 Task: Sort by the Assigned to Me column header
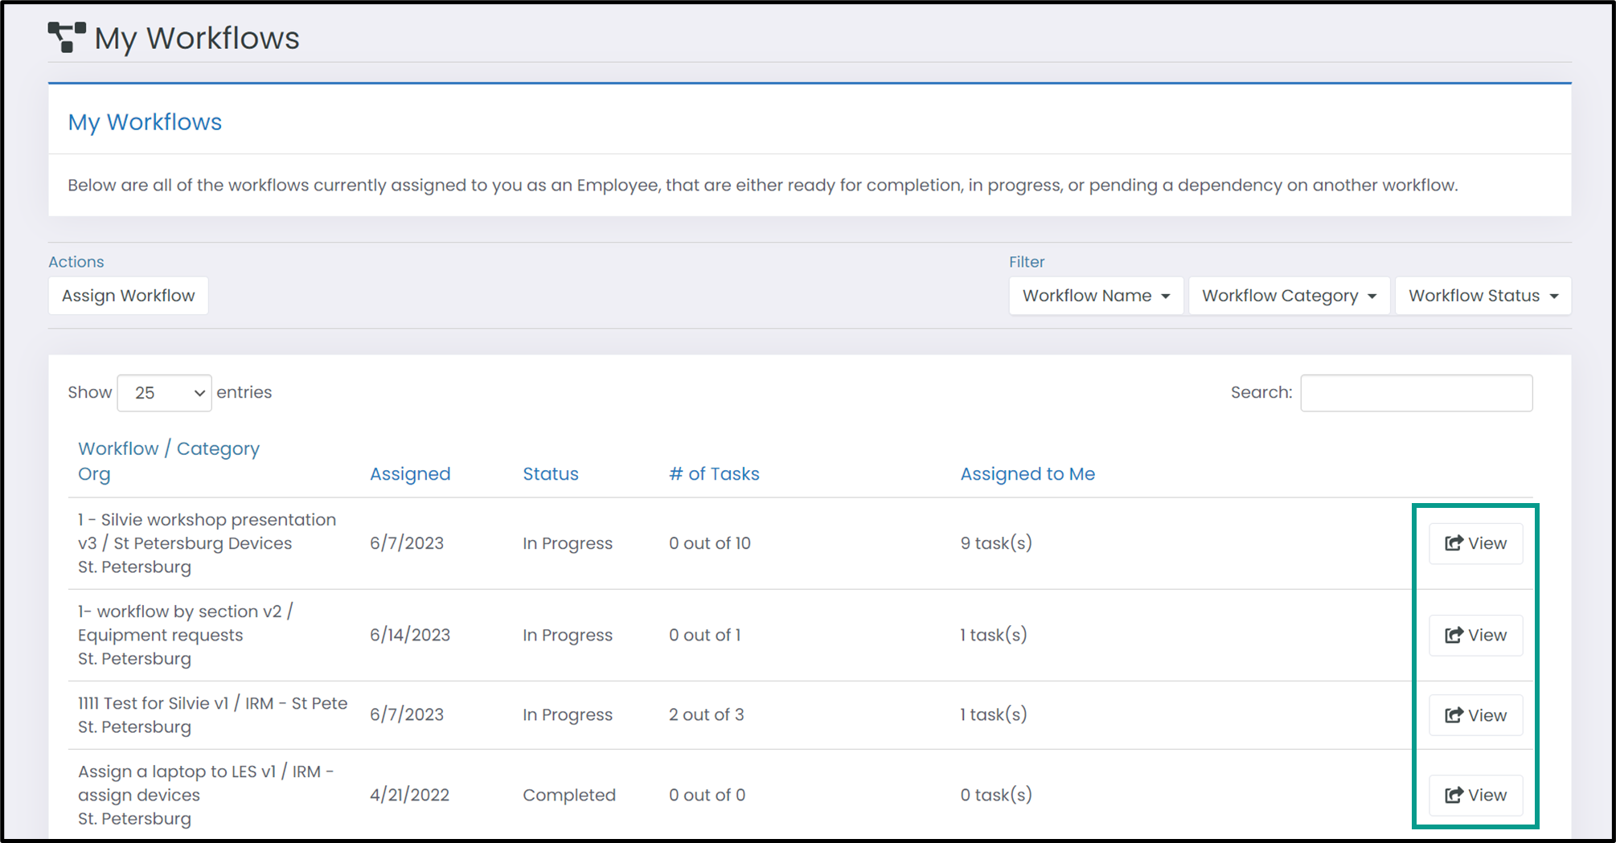(1027, 474)
